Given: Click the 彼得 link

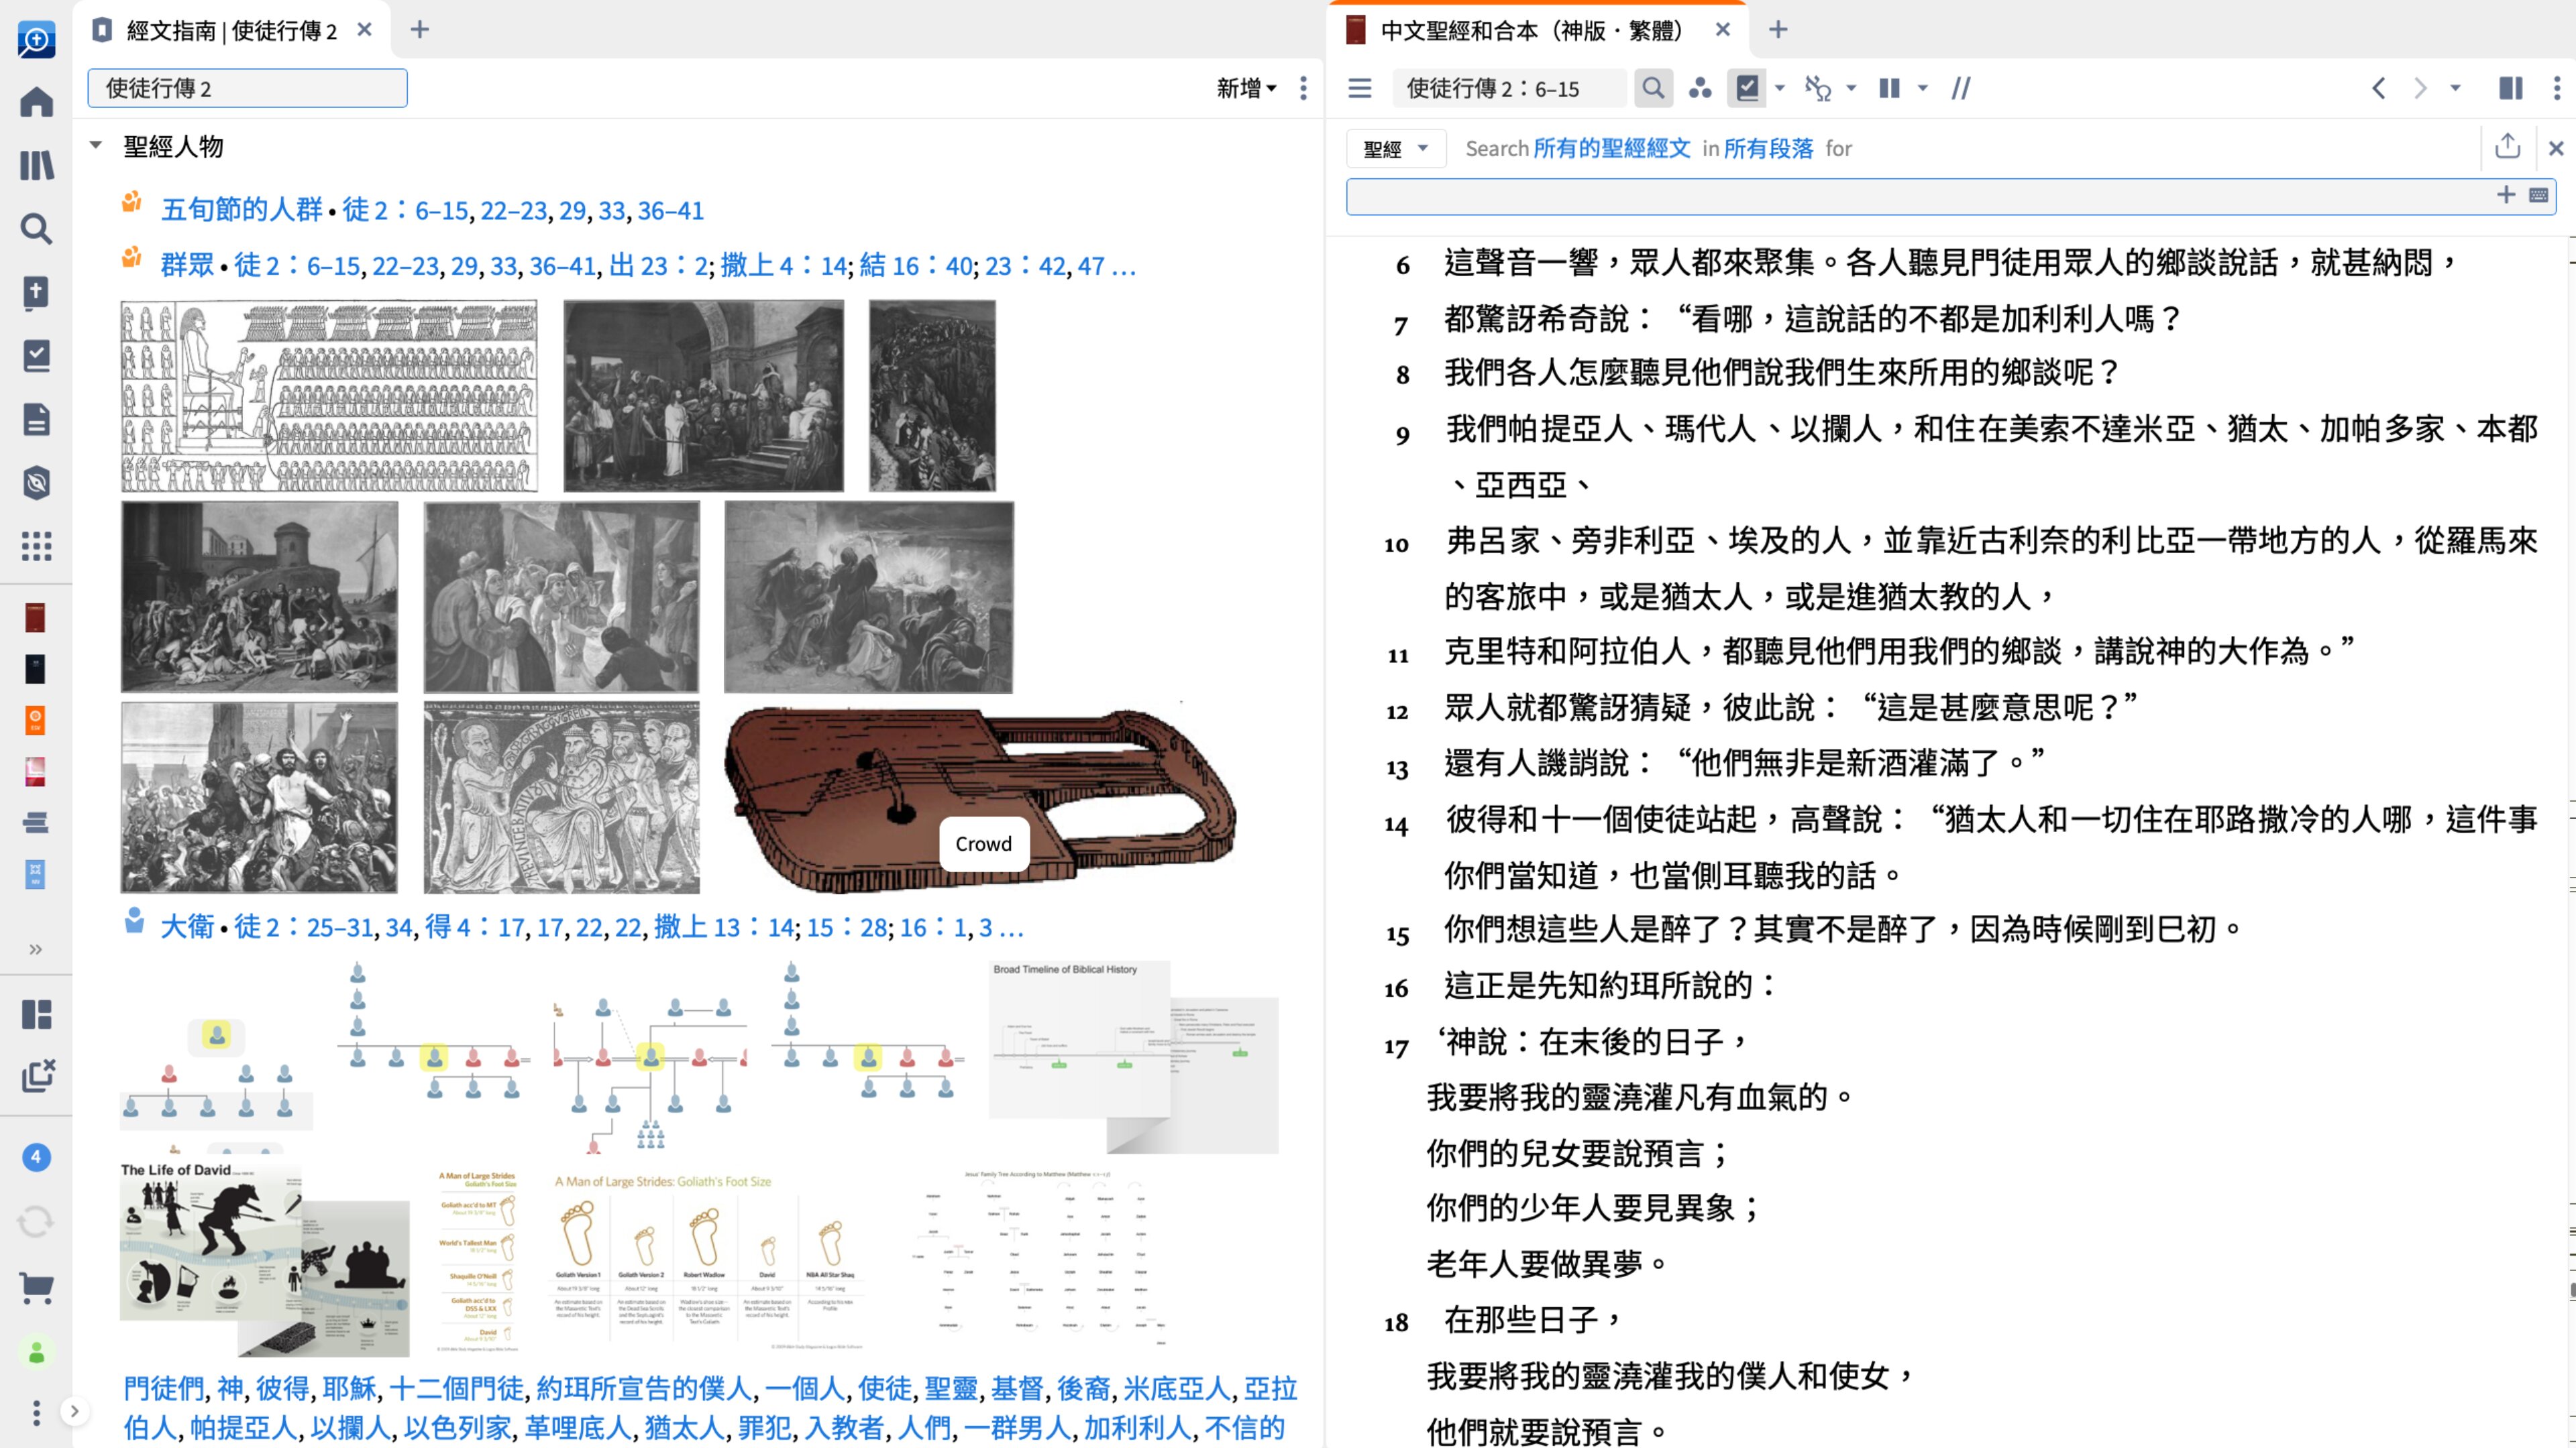Looking at the screenshot, I should click(282, 1388).
